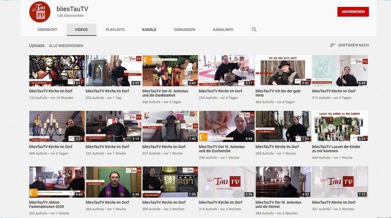The image size is (391, 218).
Task: Click the '660 Aufrufe • vor 1 Woche' text
Action: coord(332,158)
